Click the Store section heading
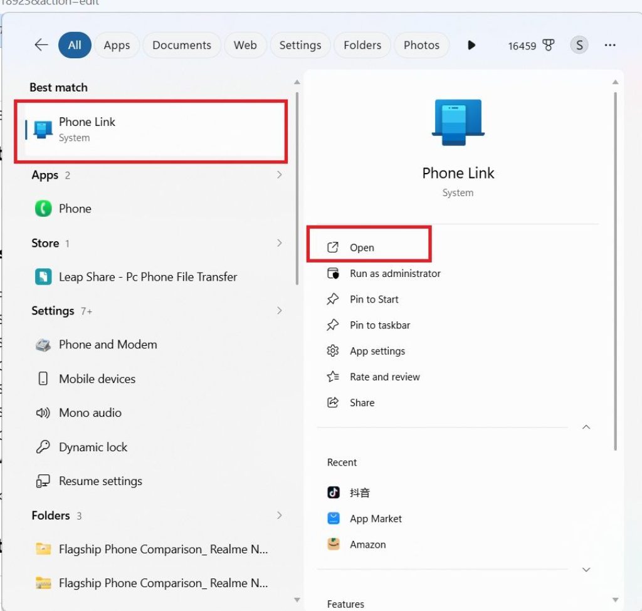This screenshot has height=611, width=642. [x=45, y=243]
